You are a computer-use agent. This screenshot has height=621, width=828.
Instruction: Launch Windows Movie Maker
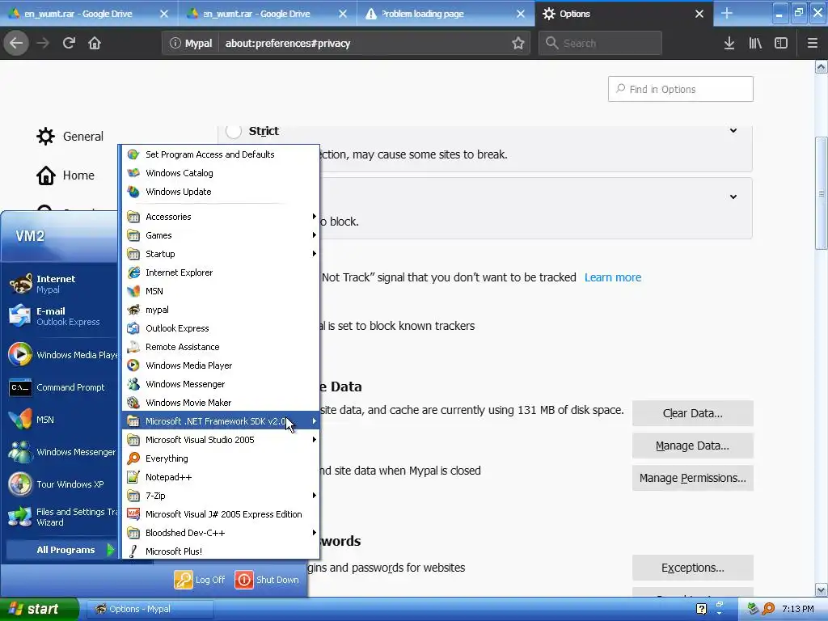click(x=221, y=403)
